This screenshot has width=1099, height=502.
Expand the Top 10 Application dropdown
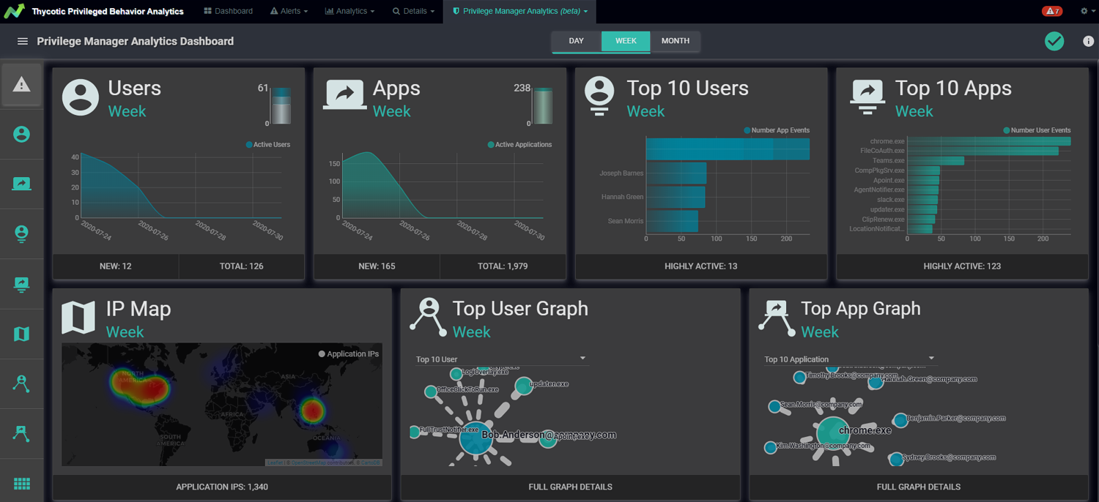point(849,359)
